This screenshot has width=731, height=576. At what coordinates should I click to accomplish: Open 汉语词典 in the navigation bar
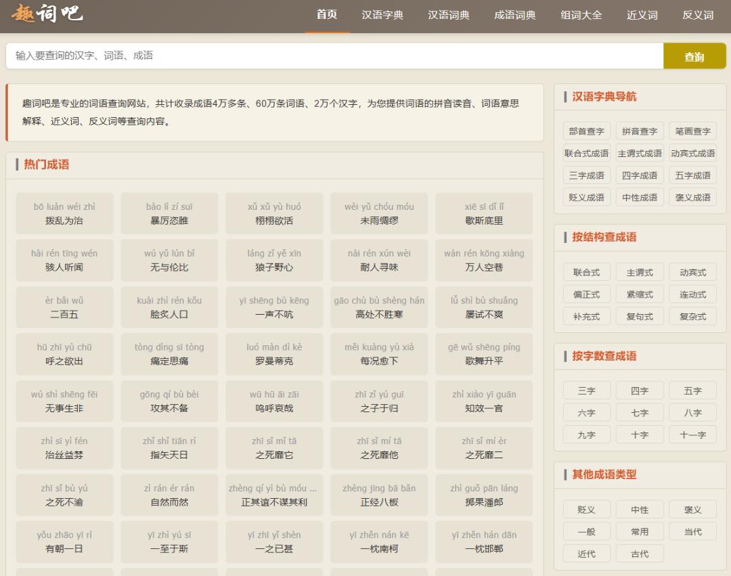coord(449,15)
